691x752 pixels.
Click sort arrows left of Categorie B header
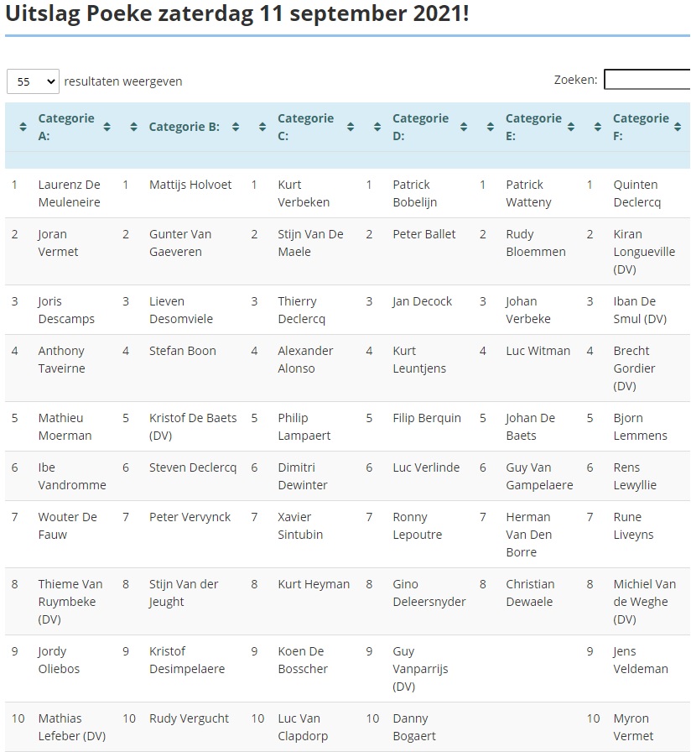pyautogui.click(x=133, y=127)
